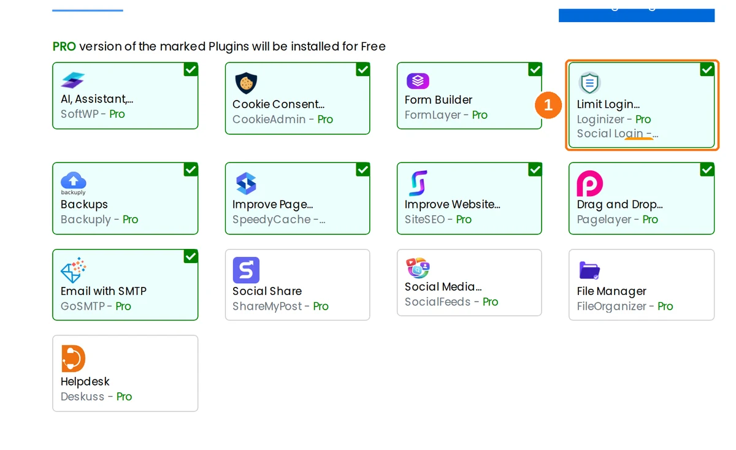
Task: Click the 'CookieAdmin - Pro' label
Action: click(283, 120)
